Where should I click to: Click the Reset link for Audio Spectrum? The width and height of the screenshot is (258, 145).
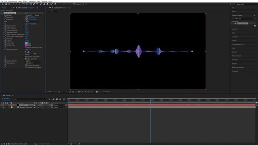27,13
